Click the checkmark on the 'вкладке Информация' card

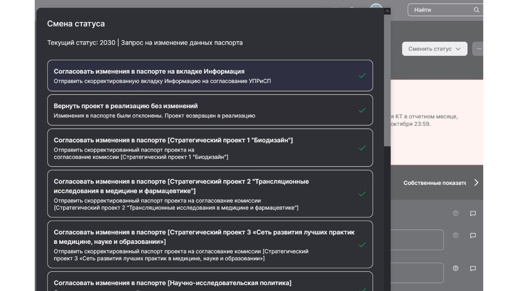coord(362,76)
